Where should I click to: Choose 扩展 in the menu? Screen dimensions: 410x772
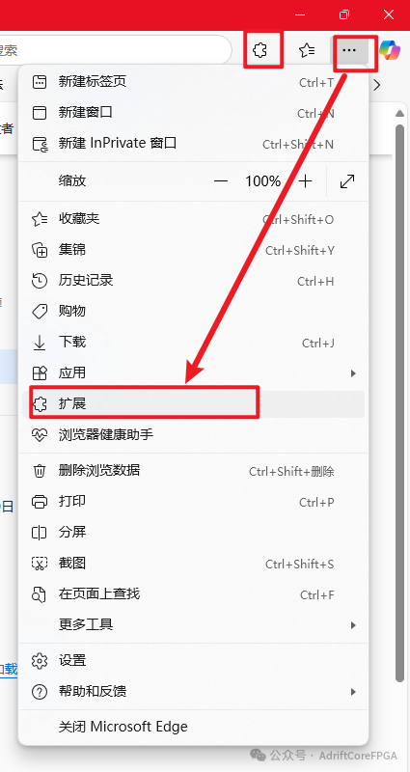[194, 403]
